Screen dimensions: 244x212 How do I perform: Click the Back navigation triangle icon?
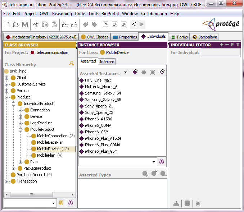134,24
